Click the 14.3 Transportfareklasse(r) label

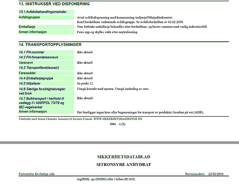pyautogui.click(x=39, y=68)
